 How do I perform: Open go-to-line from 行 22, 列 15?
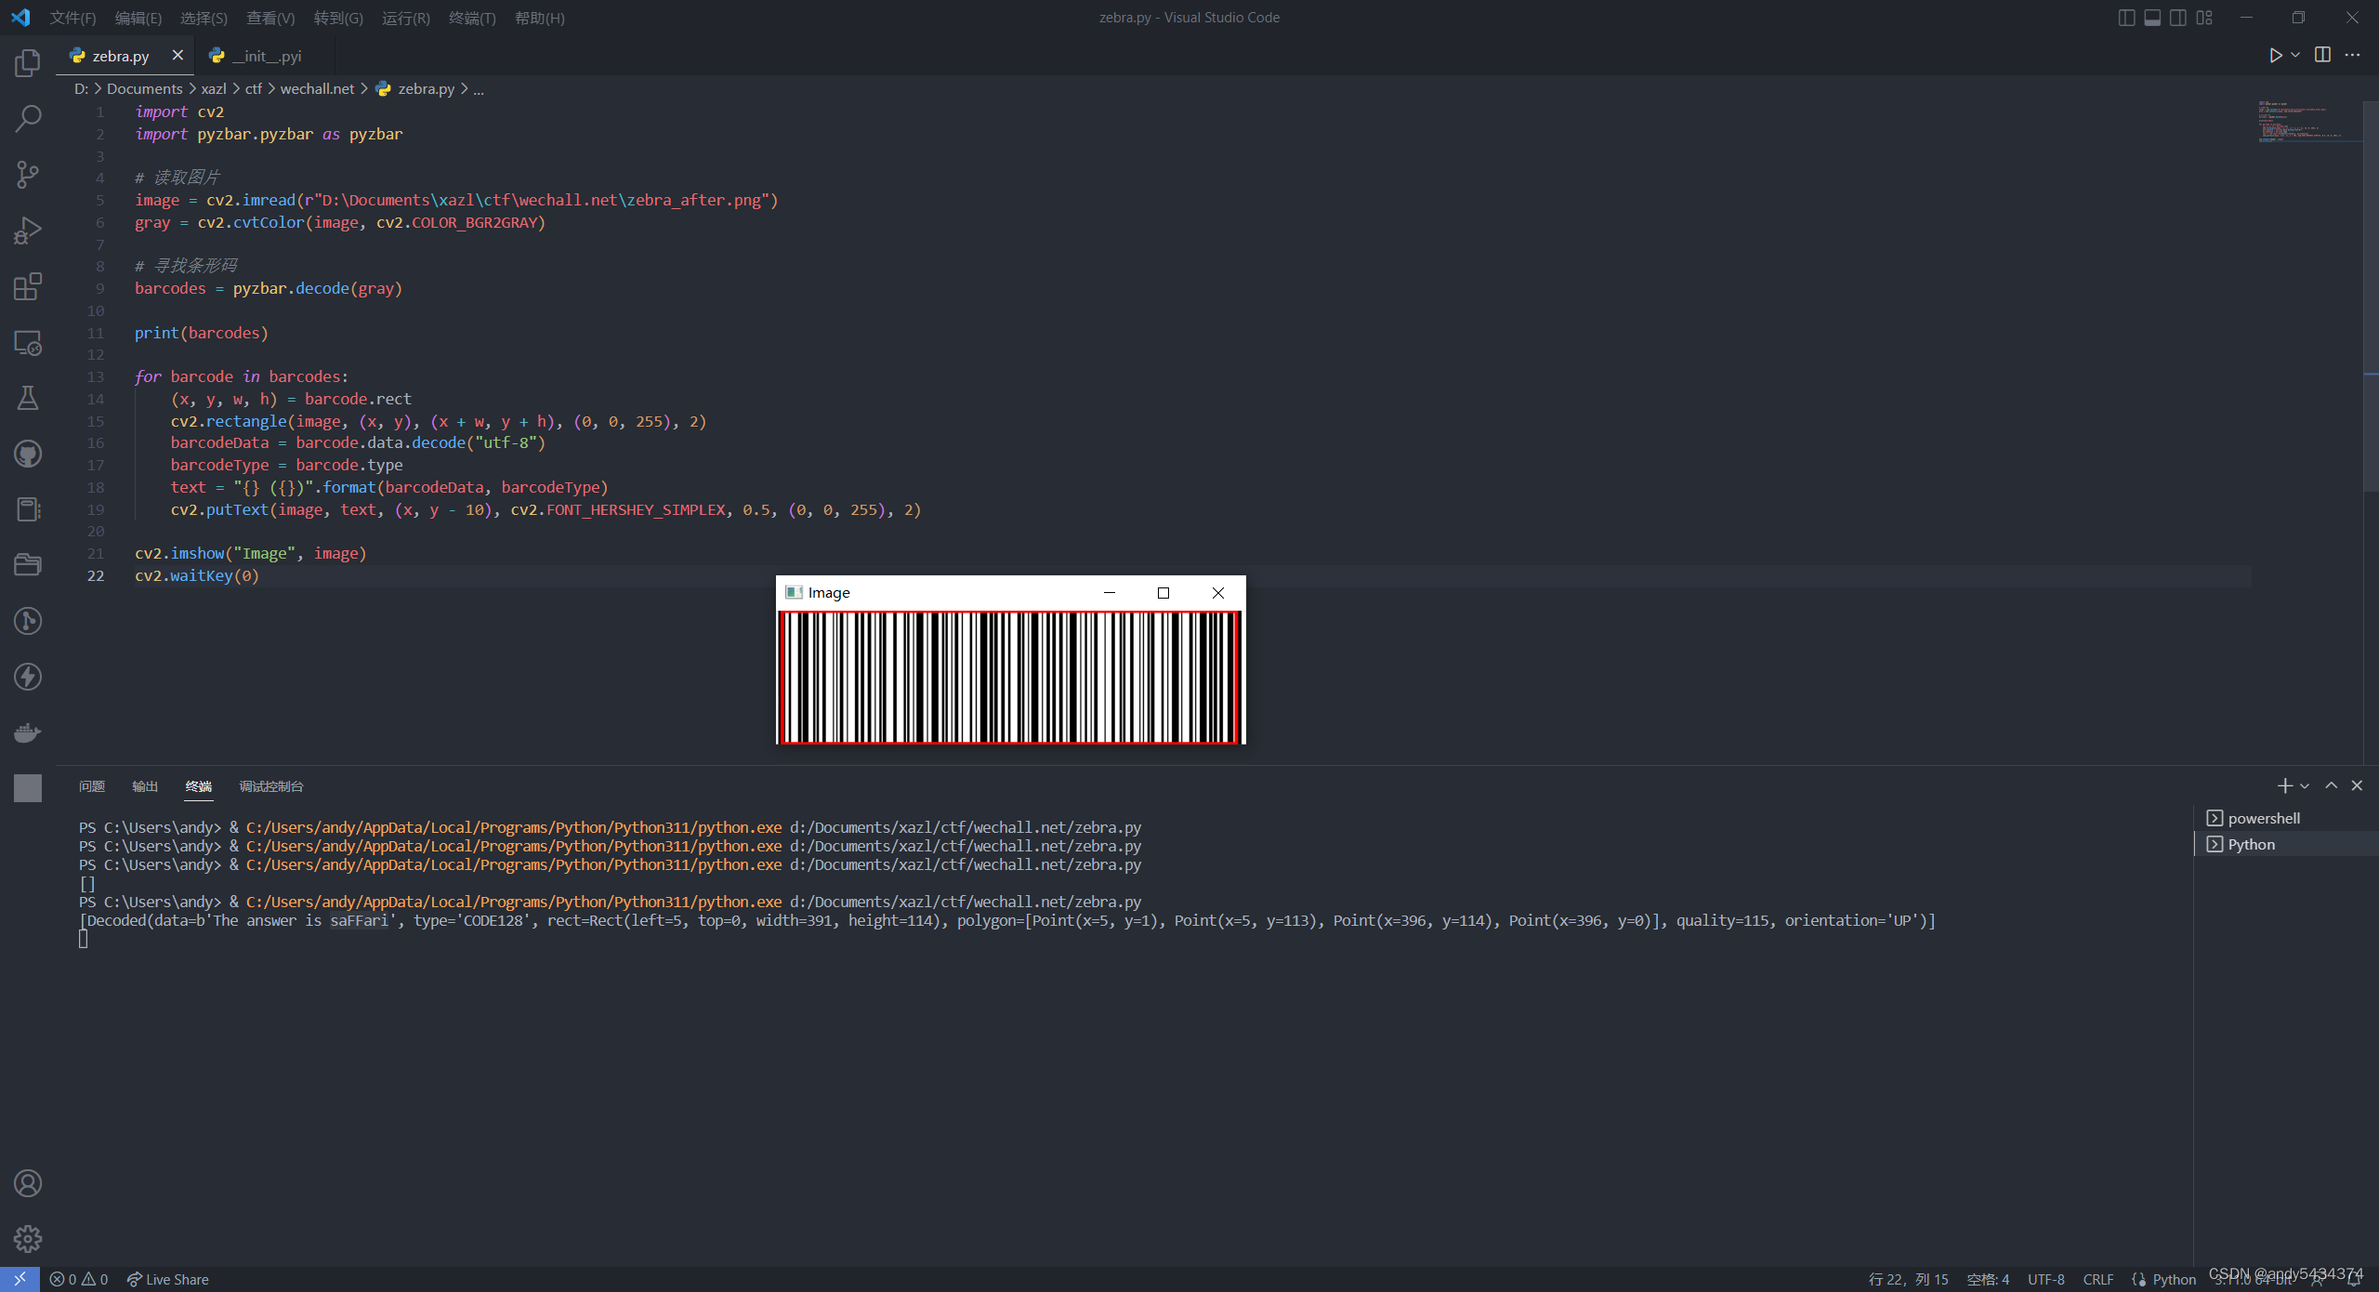coord(1908,1280)
